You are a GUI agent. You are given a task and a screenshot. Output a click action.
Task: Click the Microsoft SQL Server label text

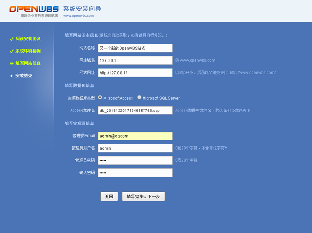(x=161, y=98)
